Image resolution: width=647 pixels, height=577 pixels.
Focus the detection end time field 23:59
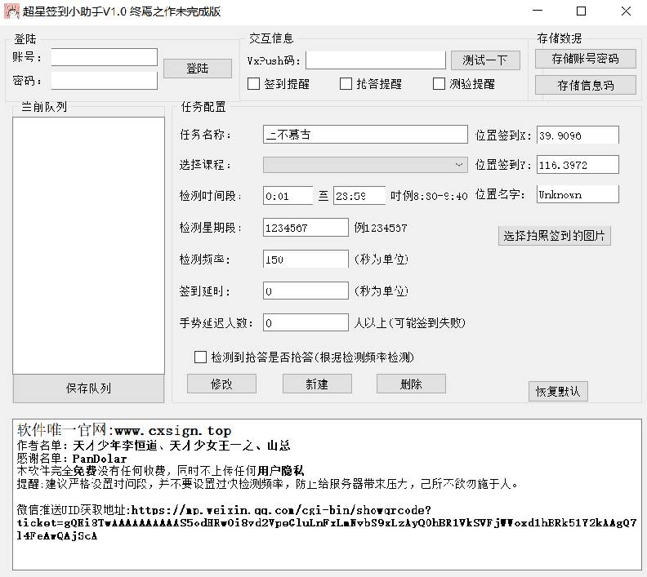click(x=359, y=196)
